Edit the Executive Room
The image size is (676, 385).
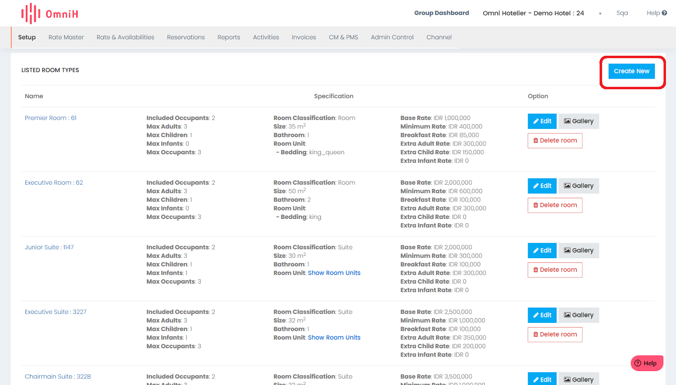[x=542, y=186]
